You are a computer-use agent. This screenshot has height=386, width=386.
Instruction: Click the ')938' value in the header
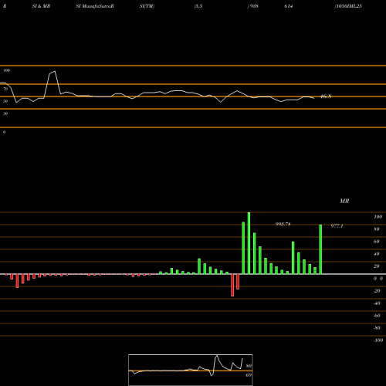252,6
